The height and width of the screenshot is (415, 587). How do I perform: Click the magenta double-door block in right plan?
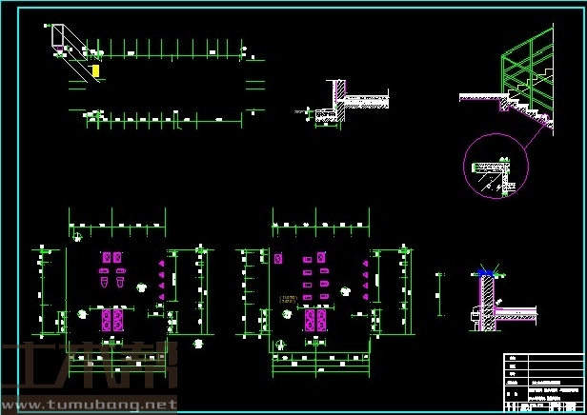coord(315,319)
